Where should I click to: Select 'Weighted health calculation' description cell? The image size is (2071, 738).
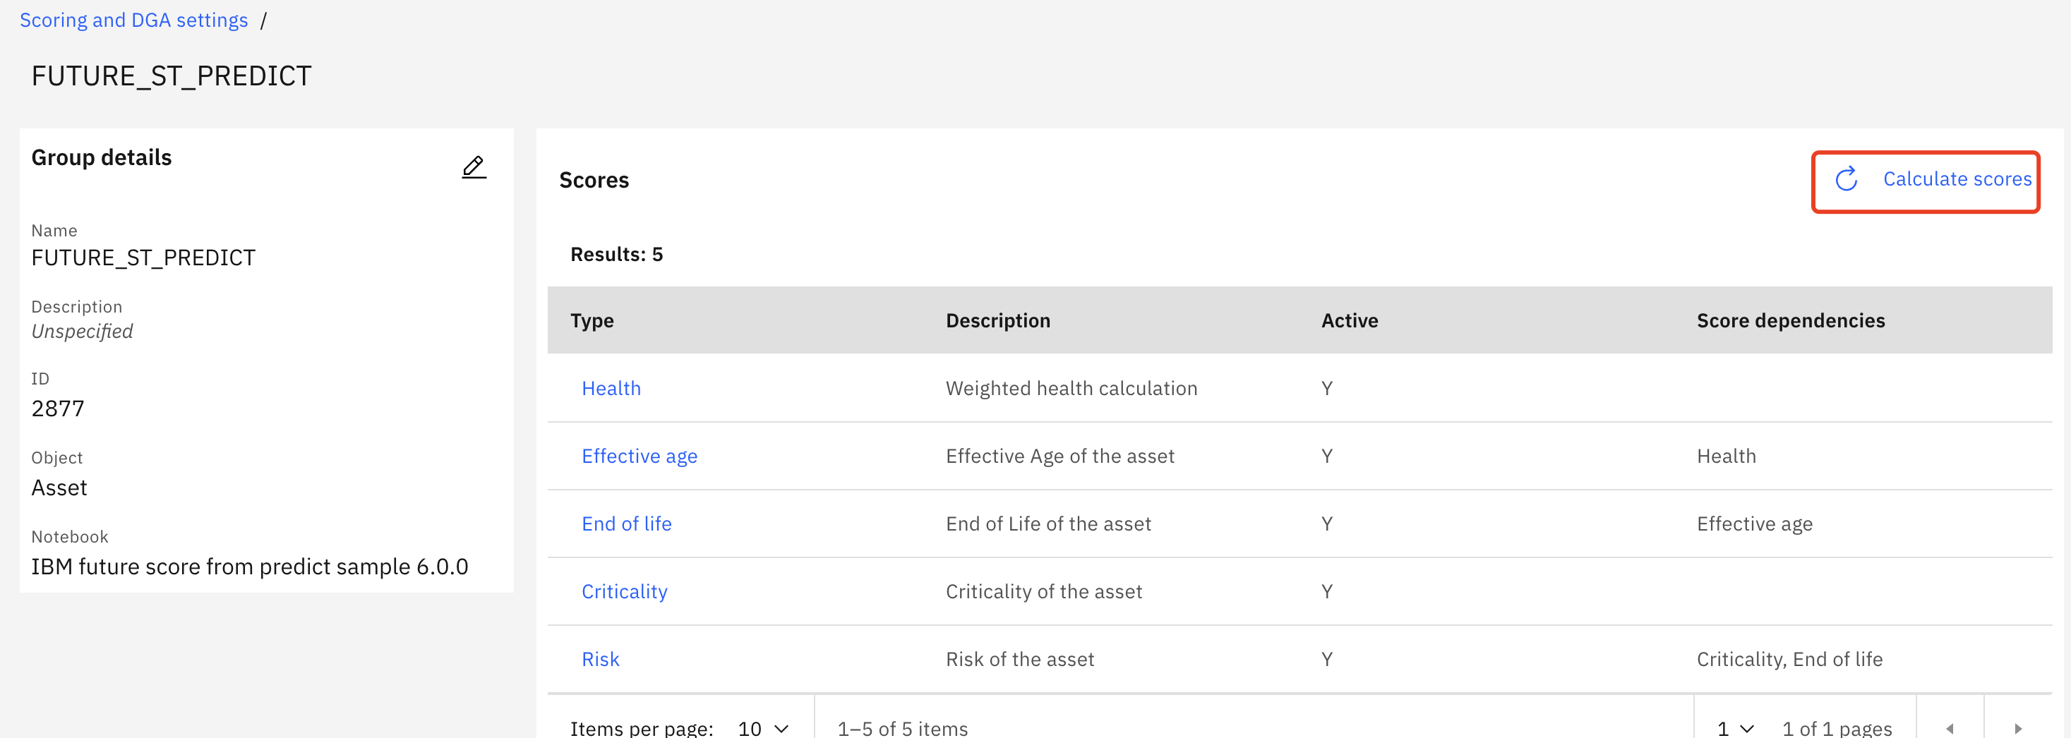[1071, 388]
